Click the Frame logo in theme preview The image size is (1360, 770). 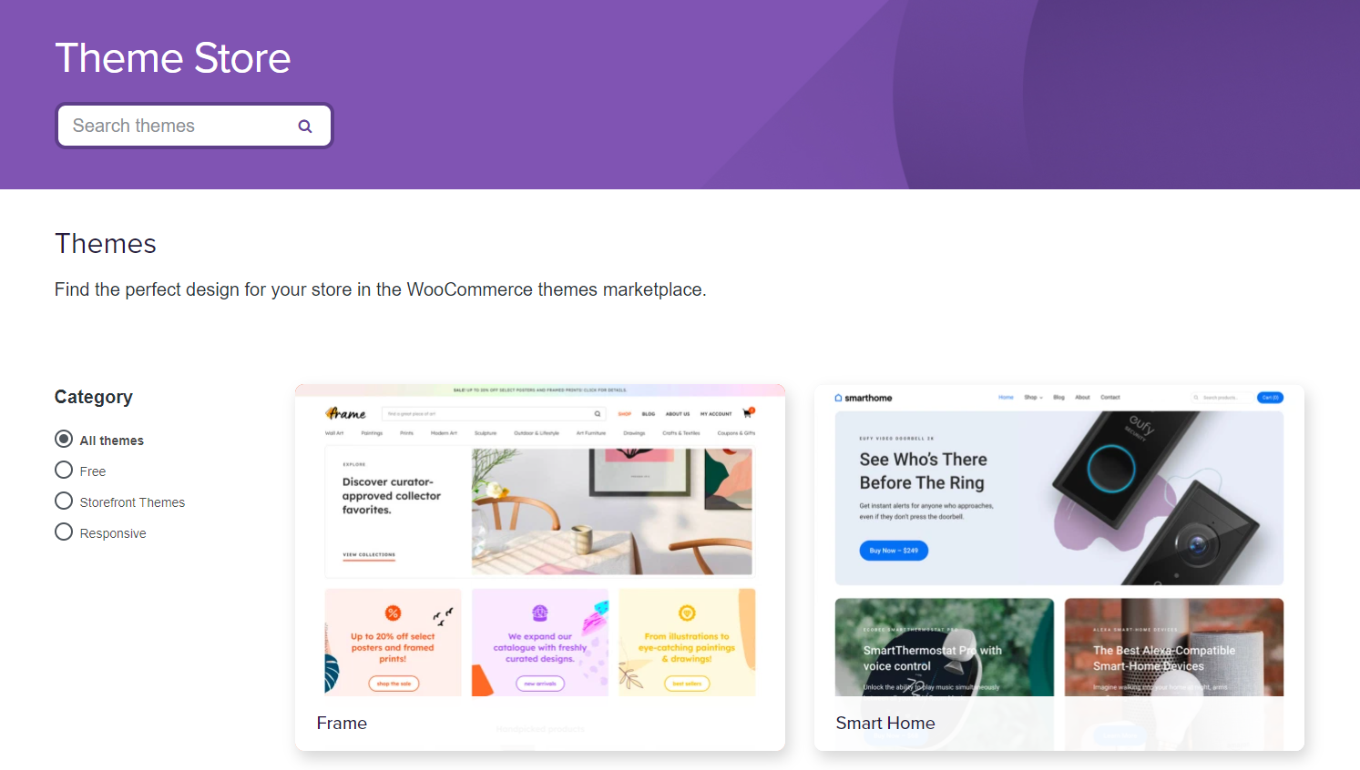pos(346,413)
